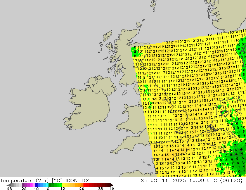Viewport: 246px width, 190px height.
Task: Click the '[°C]' unit label
Action: [x=57, y=181]
